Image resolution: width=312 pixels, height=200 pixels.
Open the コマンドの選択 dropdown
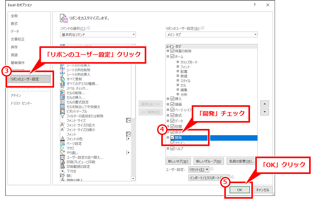[x=134, y=34]
